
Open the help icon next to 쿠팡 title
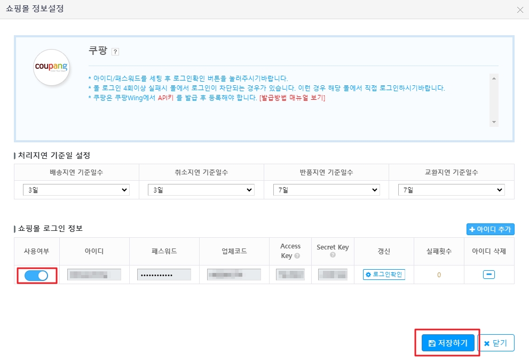tap(115, 51)
